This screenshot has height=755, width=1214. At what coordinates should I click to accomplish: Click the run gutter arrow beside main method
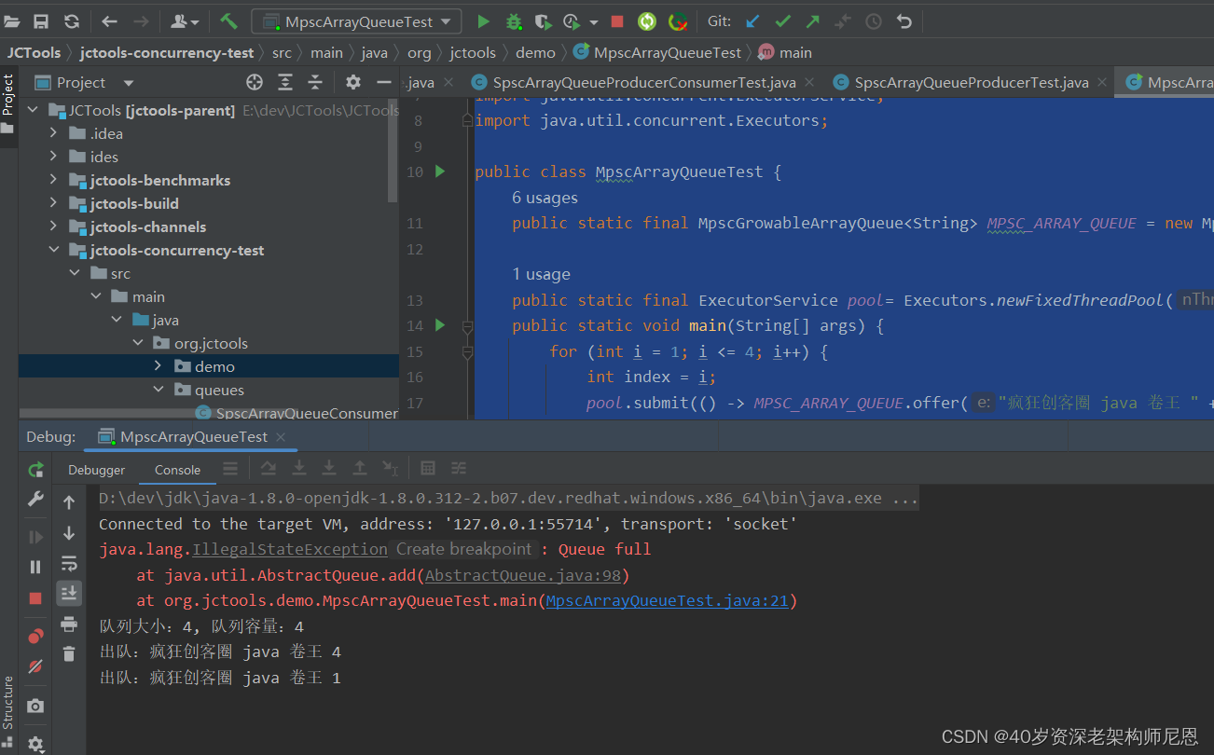pyautogui.click(x=440, y=325)
